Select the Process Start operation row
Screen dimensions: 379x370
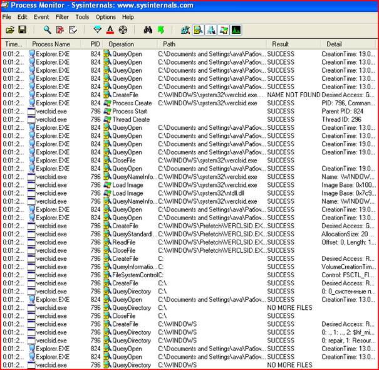click(189, 112)
